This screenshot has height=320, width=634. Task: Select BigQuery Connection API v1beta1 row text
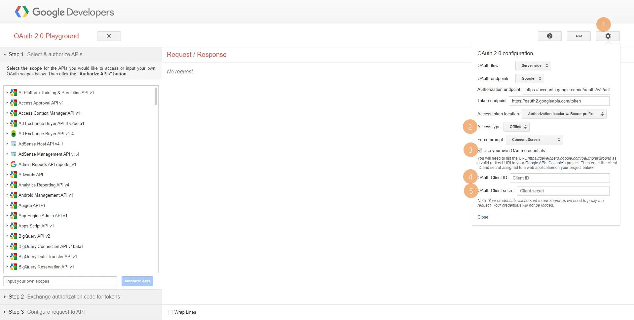[51, 246]
